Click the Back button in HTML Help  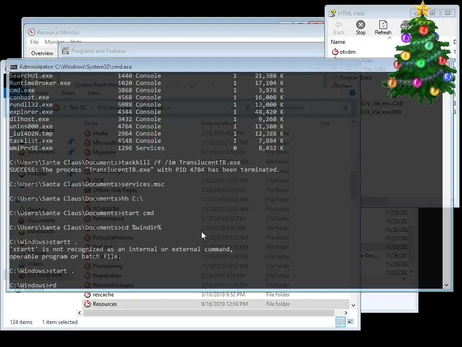click(339, 28)
